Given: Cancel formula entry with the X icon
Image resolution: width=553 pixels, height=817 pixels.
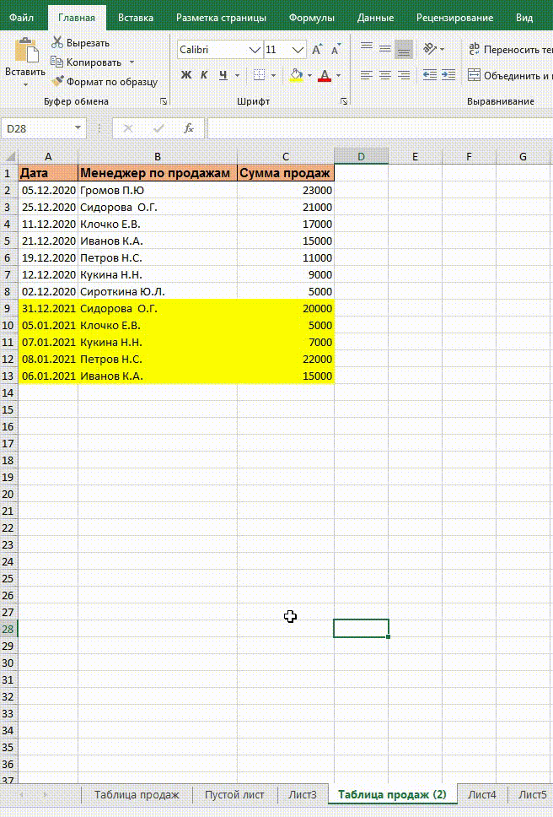Looking at the screenshot, I should pyautogui.click(x=128, y=128).
